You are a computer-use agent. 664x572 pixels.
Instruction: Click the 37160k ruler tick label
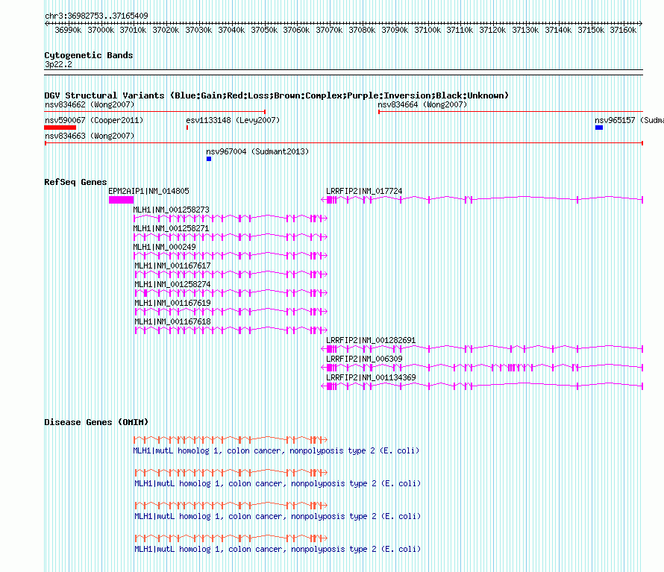coord(623,30)
